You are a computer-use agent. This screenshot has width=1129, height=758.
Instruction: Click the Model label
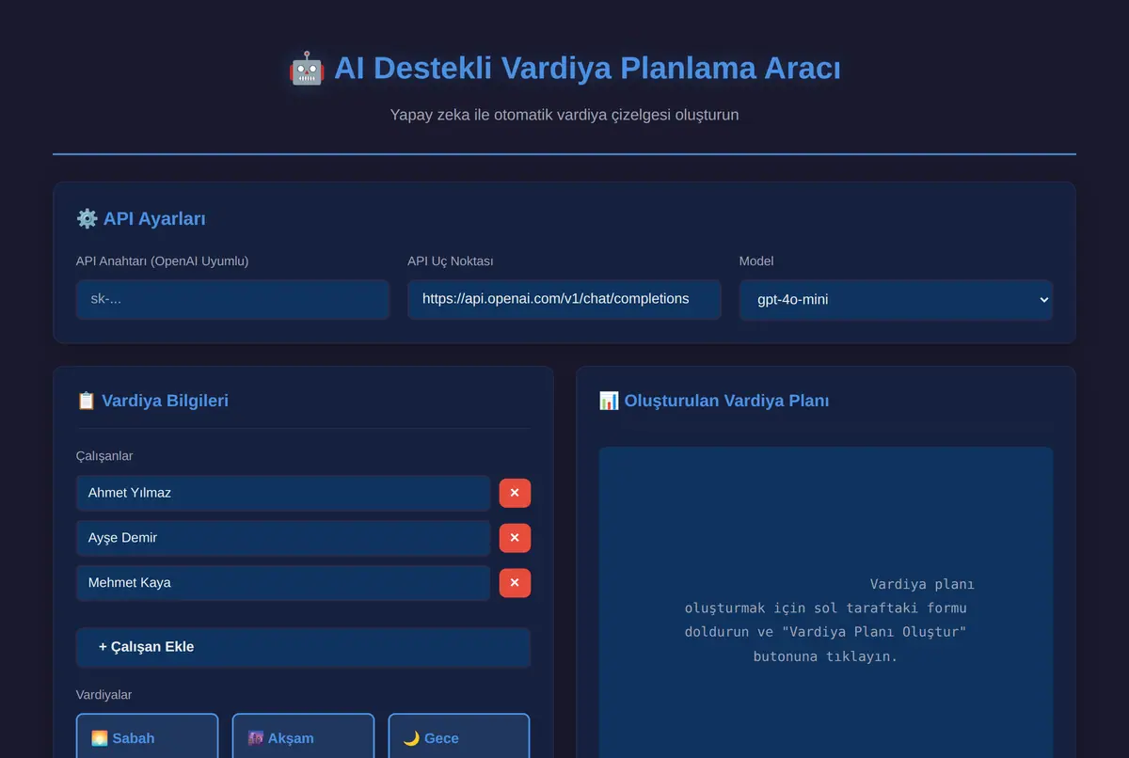coord(756,261)
